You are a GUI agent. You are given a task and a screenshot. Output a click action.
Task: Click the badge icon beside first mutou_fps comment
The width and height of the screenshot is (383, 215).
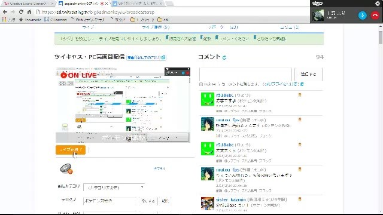[x=300, y=119]
